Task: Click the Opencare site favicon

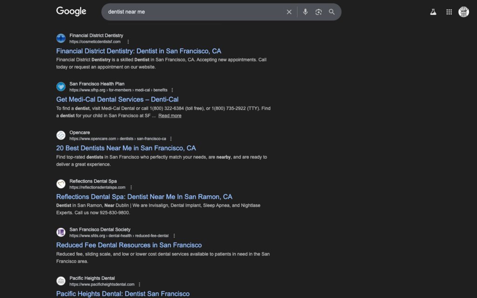Action: click(x=61, y=135)
